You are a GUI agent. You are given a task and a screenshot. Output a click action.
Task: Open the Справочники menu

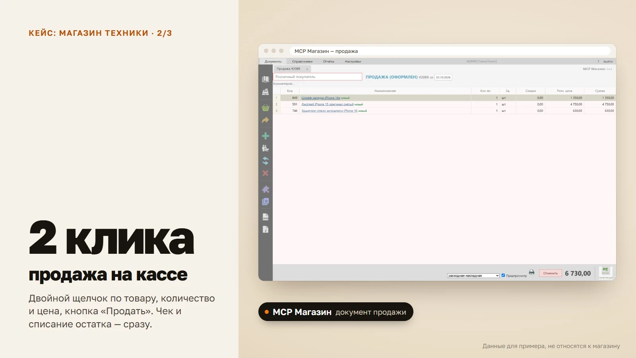(302, 61)
